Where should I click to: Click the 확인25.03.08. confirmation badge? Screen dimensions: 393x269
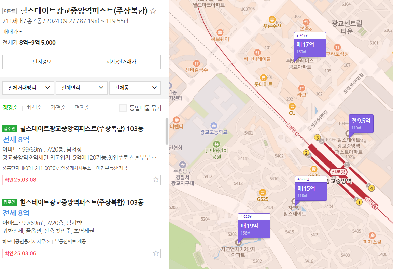point(21,180)
